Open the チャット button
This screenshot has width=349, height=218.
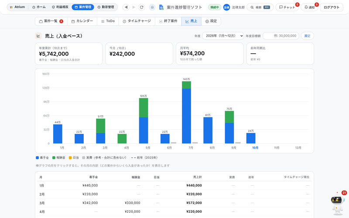(287, 7)
